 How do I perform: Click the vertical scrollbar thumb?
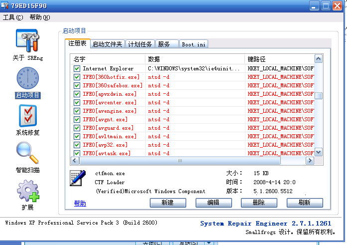pyautogui.click(x=319, y=96)
